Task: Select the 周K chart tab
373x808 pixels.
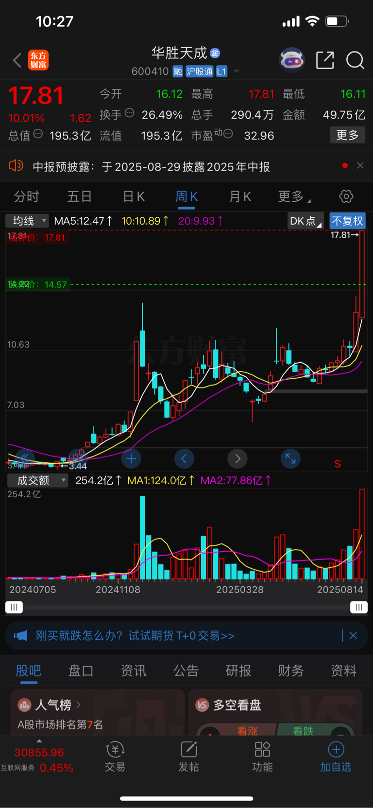Action: [x=186, y=196]
